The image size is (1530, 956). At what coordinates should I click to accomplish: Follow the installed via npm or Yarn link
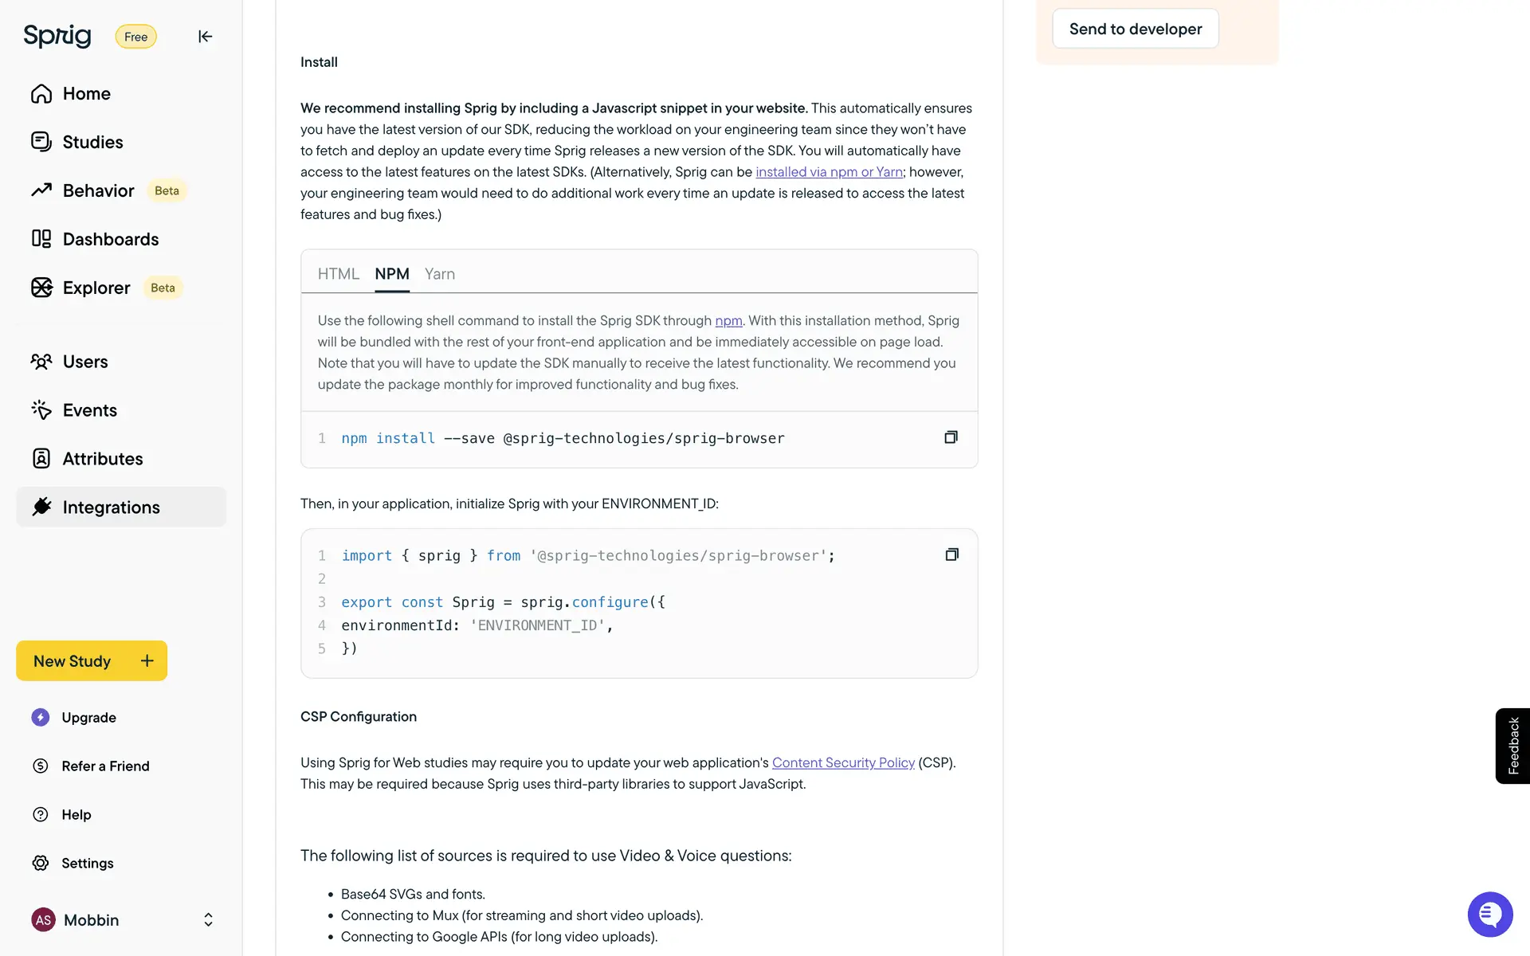coord(829,172)
